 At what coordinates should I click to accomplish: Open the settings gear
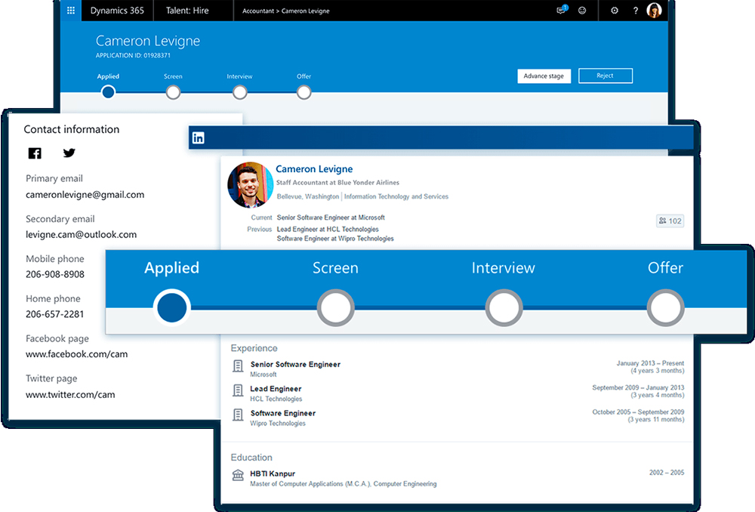(615, 11)
